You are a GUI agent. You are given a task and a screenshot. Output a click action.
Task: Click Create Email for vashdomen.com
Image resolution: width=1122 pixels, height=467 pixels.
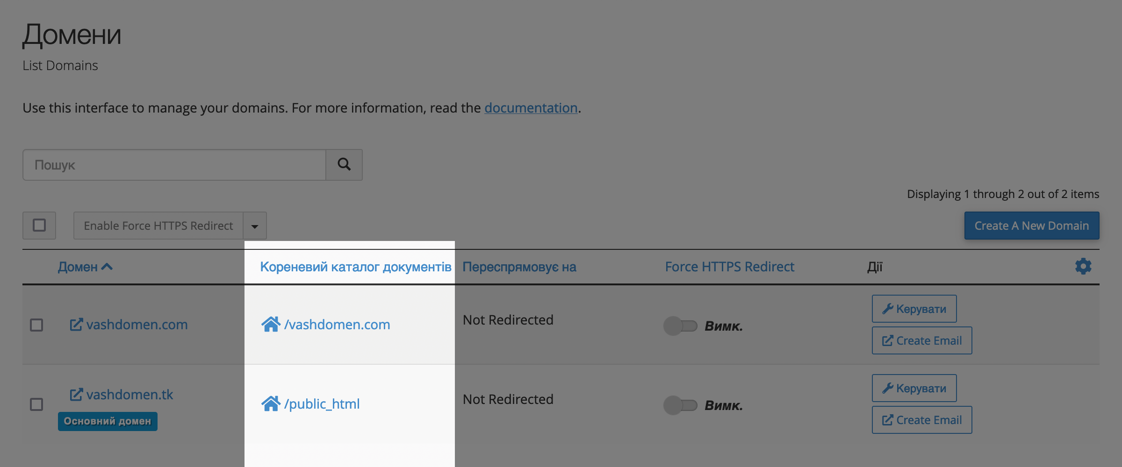point(922,340)
